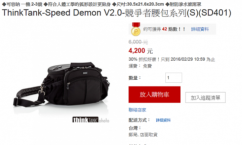Click 加入追蹤清單 wishlist button
The height and width of the screenshot is (145, 242).
coord(205,97)
